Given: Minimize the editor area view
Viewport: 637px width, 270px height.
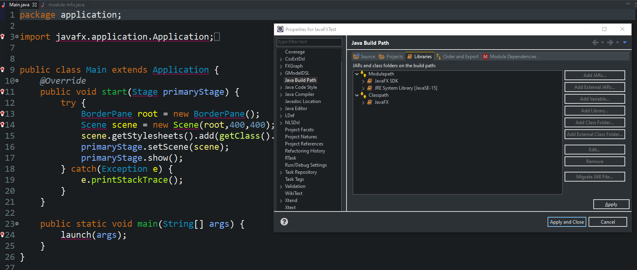Looking at the screenshot, I should [x=628, y=4].
